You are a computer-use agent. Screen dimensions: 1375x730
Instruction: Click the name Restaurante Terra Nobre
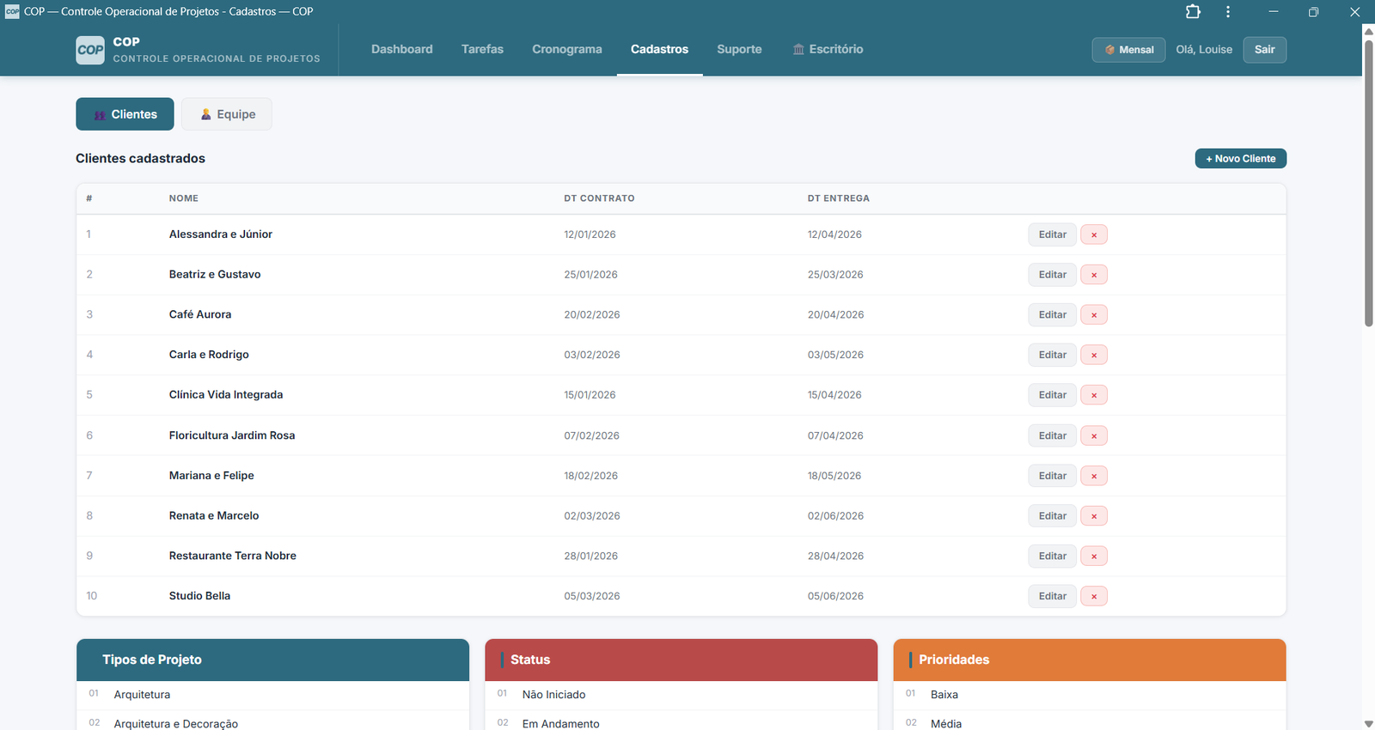click(x=233, y=556)
